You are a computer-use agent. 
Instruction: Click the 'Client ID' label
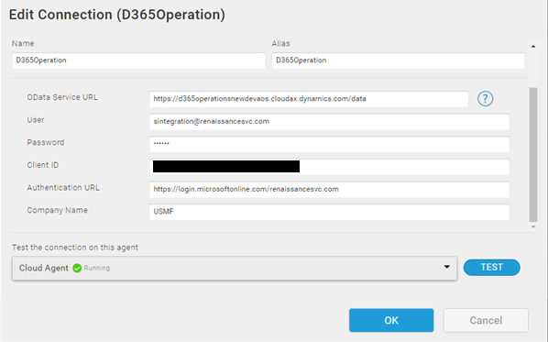[43, 165]
